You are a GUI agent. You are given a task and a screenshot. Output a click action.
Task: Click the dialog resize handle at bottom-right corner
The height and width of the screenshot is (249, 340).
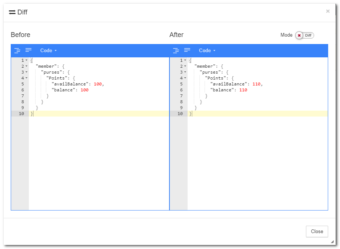click(332, 242)
